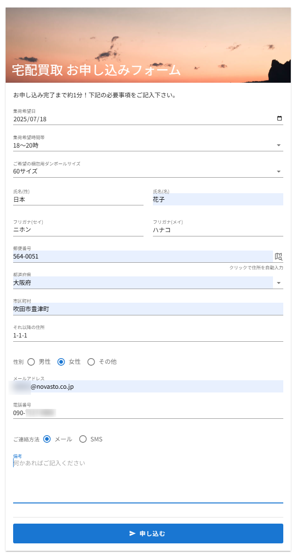Select the 女性 gender radio button
Screen dimensions: 295x557
[x=61, y=361]
